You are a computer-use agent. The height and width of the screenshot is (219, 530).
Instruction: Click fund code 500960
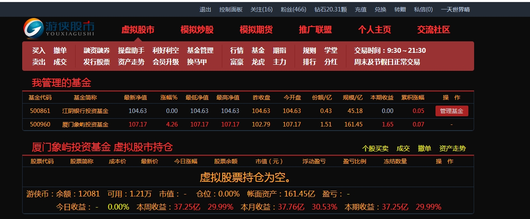[40, 124]
